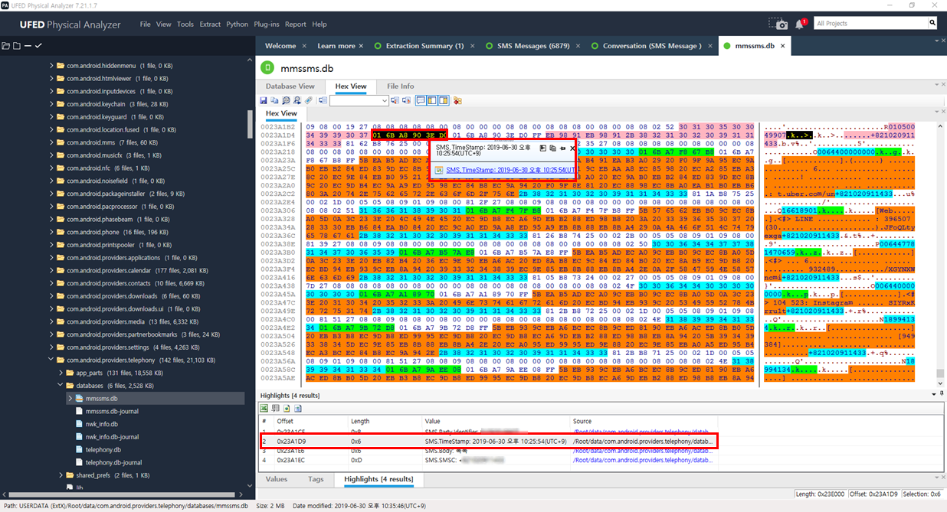
Task: Select highlight row with offset 0x23A1EC
Action: click(x=488, y=460)
